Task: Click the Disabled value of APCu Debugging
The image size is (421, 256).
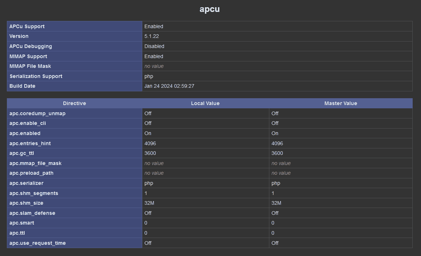Action: pos(154,46)
